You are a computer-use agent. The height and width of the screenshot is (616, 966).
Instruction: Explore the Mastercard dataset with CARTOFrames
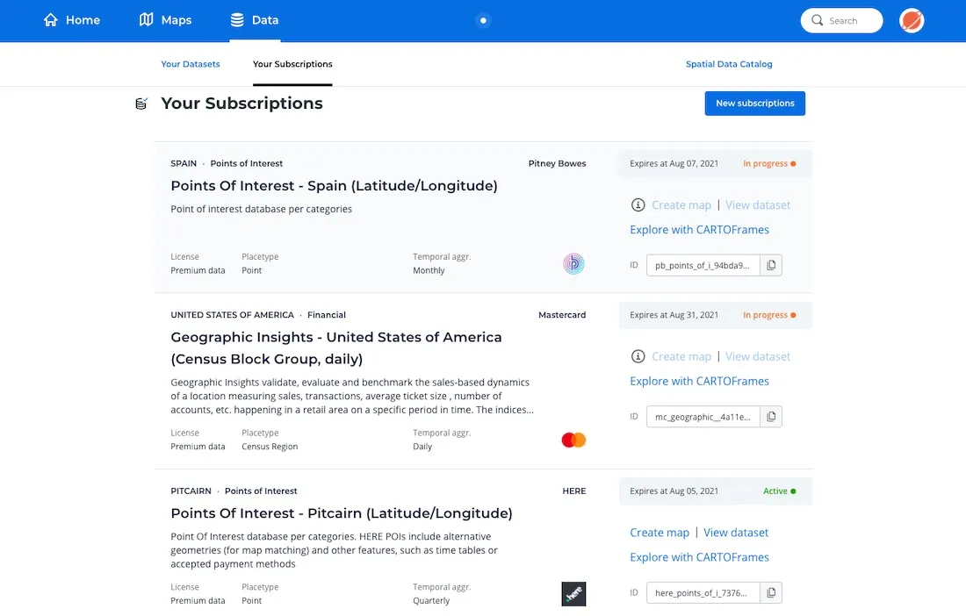[x=699, y=381]
